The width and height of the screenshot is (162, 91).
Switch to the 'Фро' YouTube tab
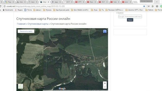[91, 2]
